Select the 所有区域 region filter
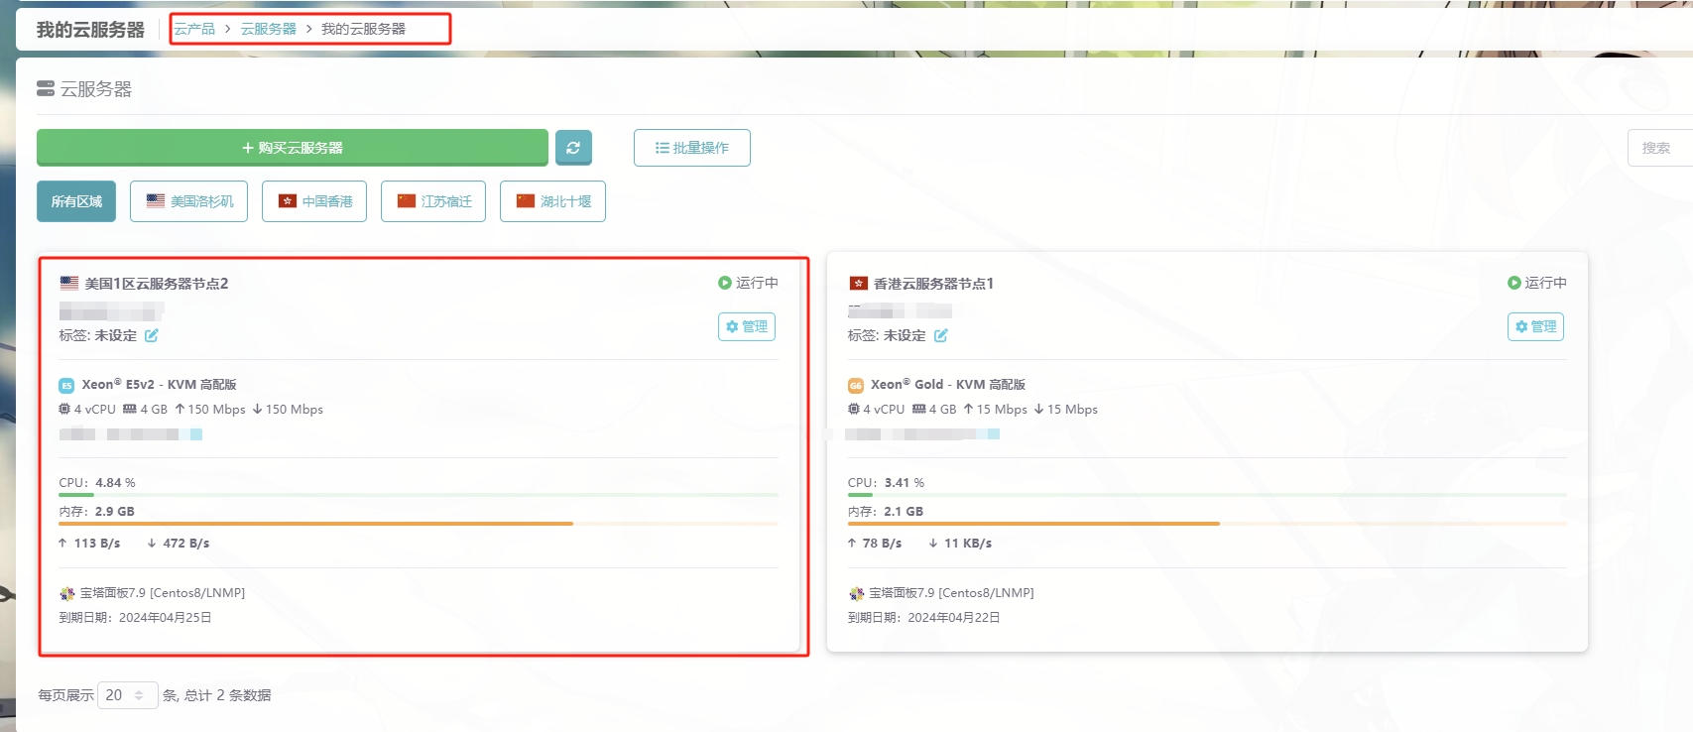The width and height of the screenshot is (1693, 732). click(76, 201)
